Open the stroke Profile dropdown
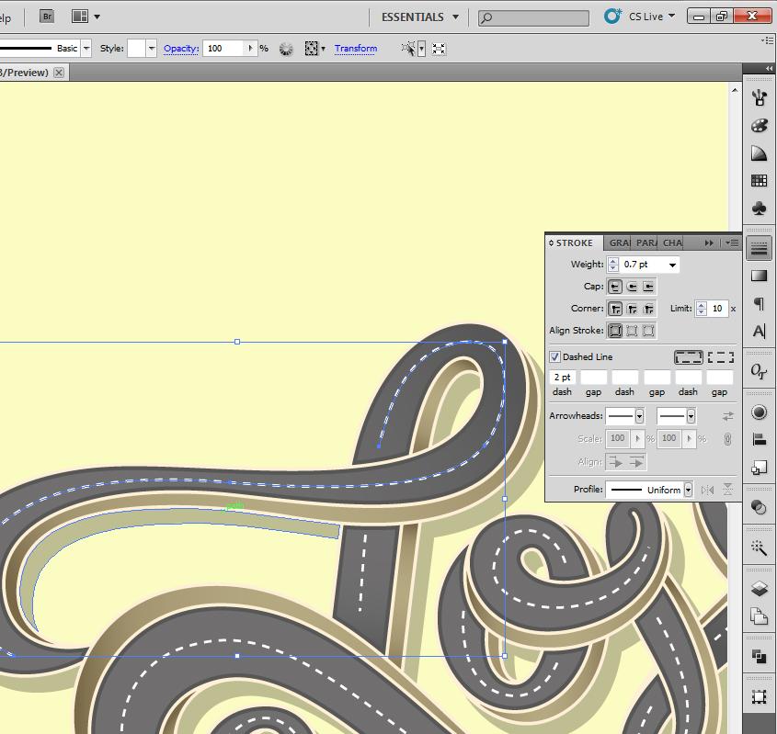The height and width of the screenshot is (734, 777). click(x=688, y=490)
